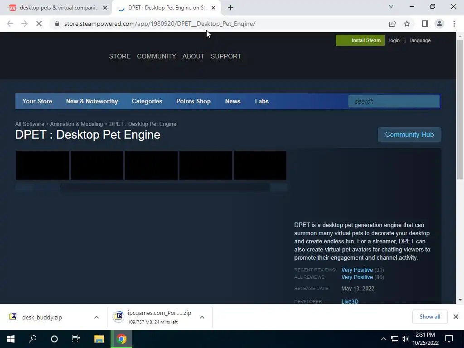This screenshot has width=464, height=348.
Task: Open the Chrome profile avatar
Action: (440, 24)
